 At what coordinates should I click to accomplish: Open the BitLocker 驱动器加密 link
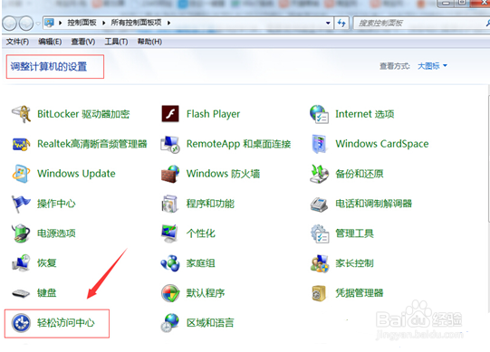pyautogui.click(x=83, y=114)
